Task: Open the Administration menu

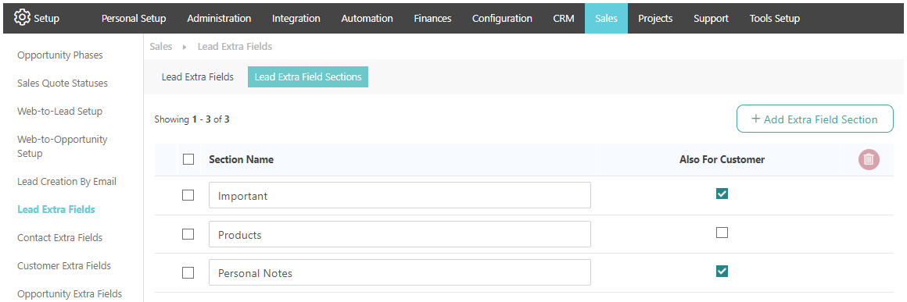Action: [x=219, y=18]
